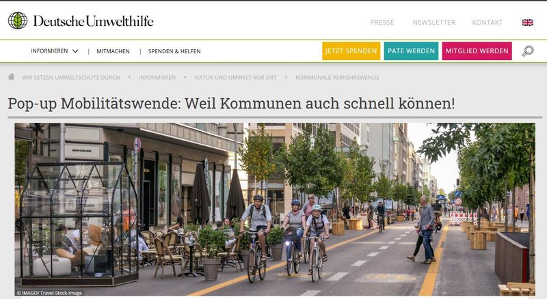
Task: Open the Kontakt link
Action: [x=488, y=23]
